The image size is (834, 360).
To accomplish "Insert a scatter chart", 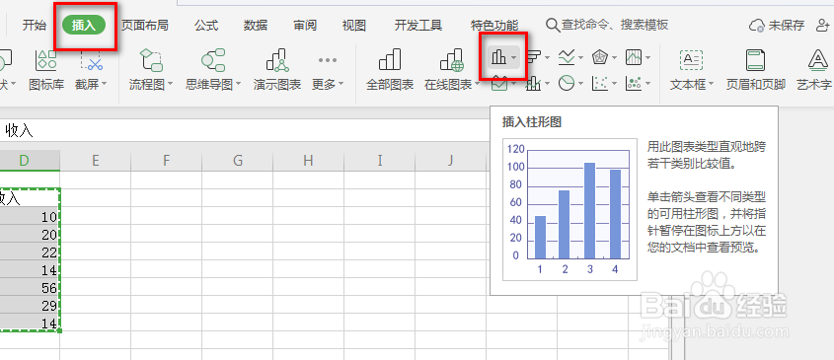I will (x=600, y=83).
